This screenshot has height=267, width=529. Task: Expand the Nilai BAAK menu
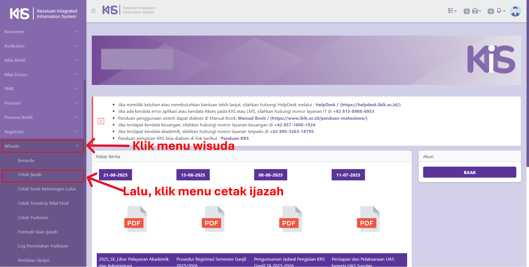(41, 60)
